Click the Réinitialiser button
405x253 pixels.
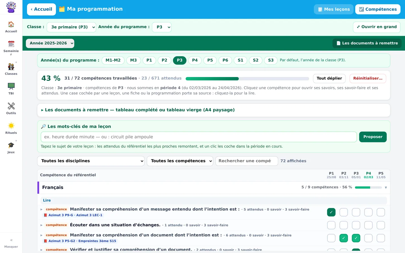(x=368, y=78)
